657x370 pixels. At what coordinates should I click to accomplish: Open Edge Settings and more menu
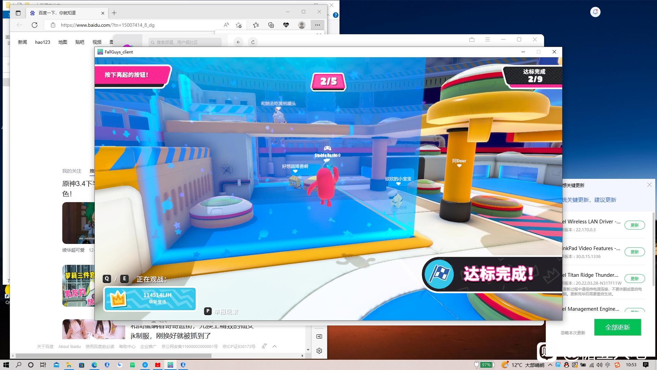pos(318,25)
